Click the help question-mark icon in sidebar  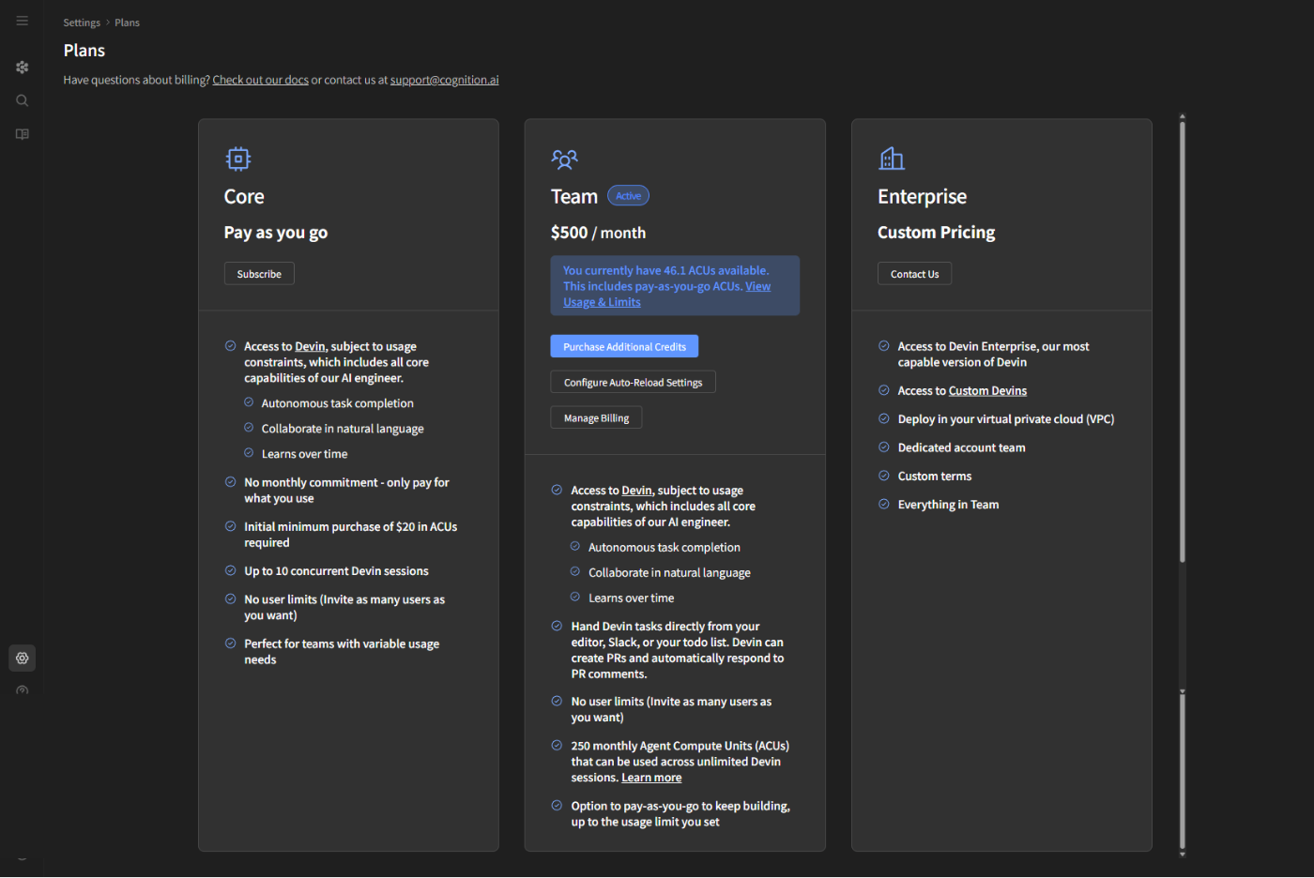23,690
